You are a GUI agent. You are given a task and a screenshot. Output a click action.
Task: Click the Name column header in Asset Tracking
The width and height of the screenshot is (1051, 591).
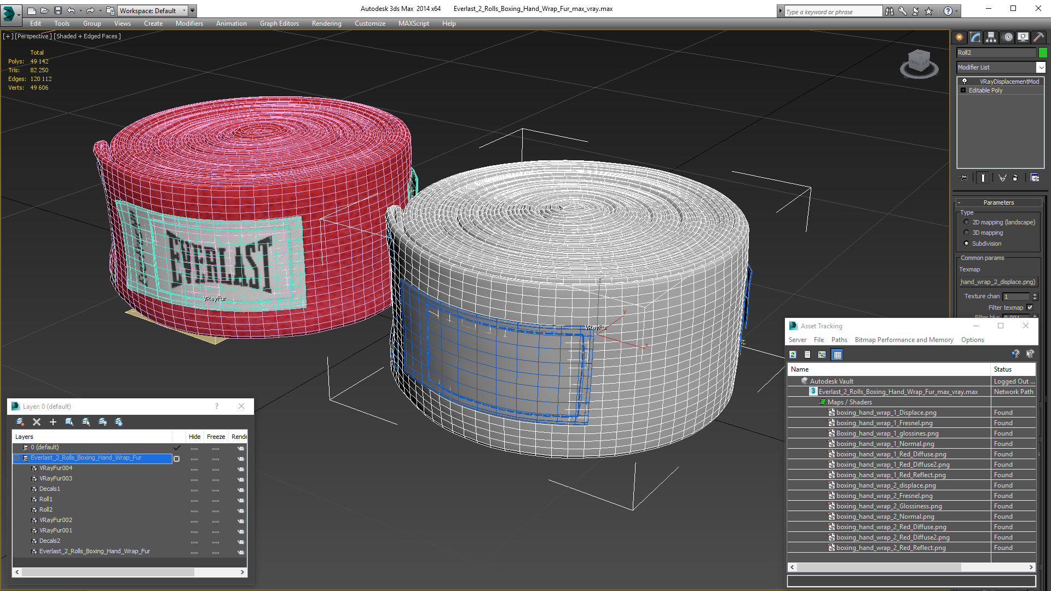[889, 369]
